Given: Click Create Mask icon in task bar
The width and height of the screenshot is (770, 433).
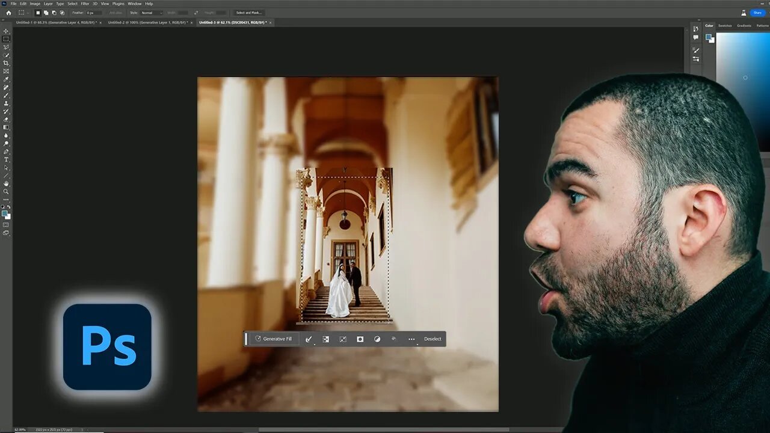Looking at the screenshot, I should [x=360, y=339].
